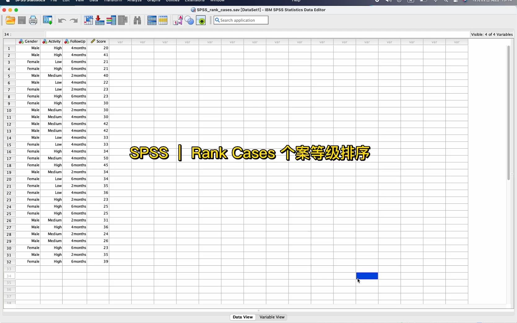Switch to the Variable View tab
517x323 pixels.
tap(272, 317)
